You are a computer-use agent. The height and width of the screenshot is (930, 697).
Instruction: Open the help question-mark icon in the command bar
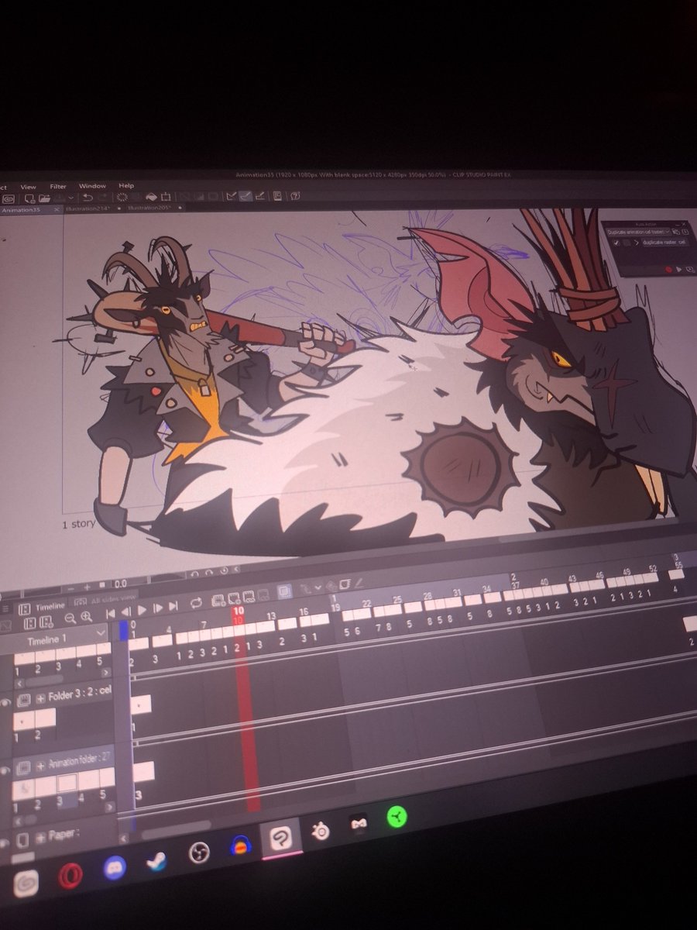[x=295, y=196]
